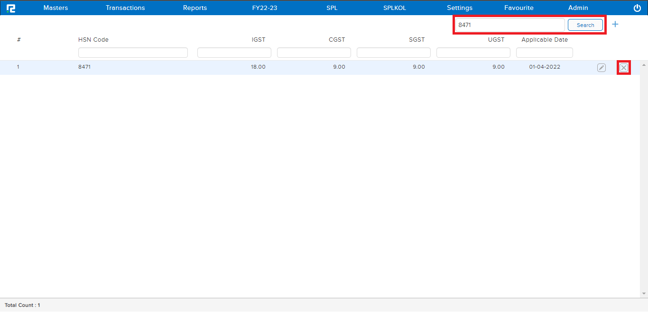648x312 pixels.
Task: Click the search box containing 8471
Action: tap(509, 25)
